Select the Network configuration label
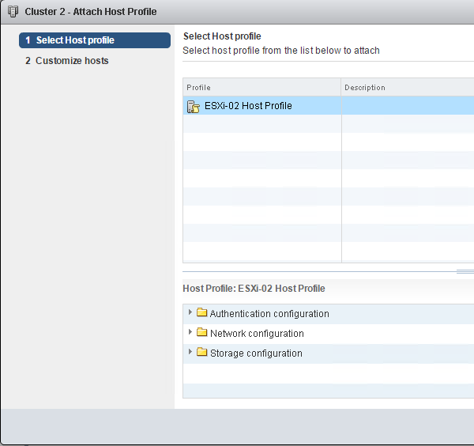The image size is (474, 446). (257, 334)
